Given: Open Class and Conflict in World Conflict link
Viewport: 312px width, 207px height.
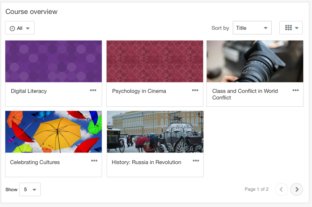Looking at the screenshot, I should click(x=245, y=94).
